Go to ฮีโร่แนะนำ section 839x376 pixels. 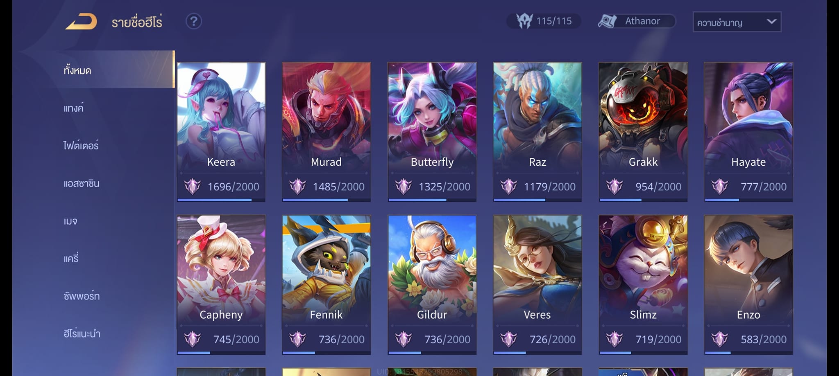[82, 333]
